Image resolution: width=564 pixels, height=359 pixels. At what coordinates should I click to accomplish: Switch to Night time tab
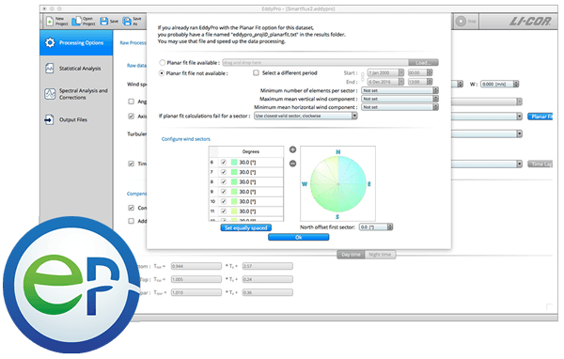[380, 255]
